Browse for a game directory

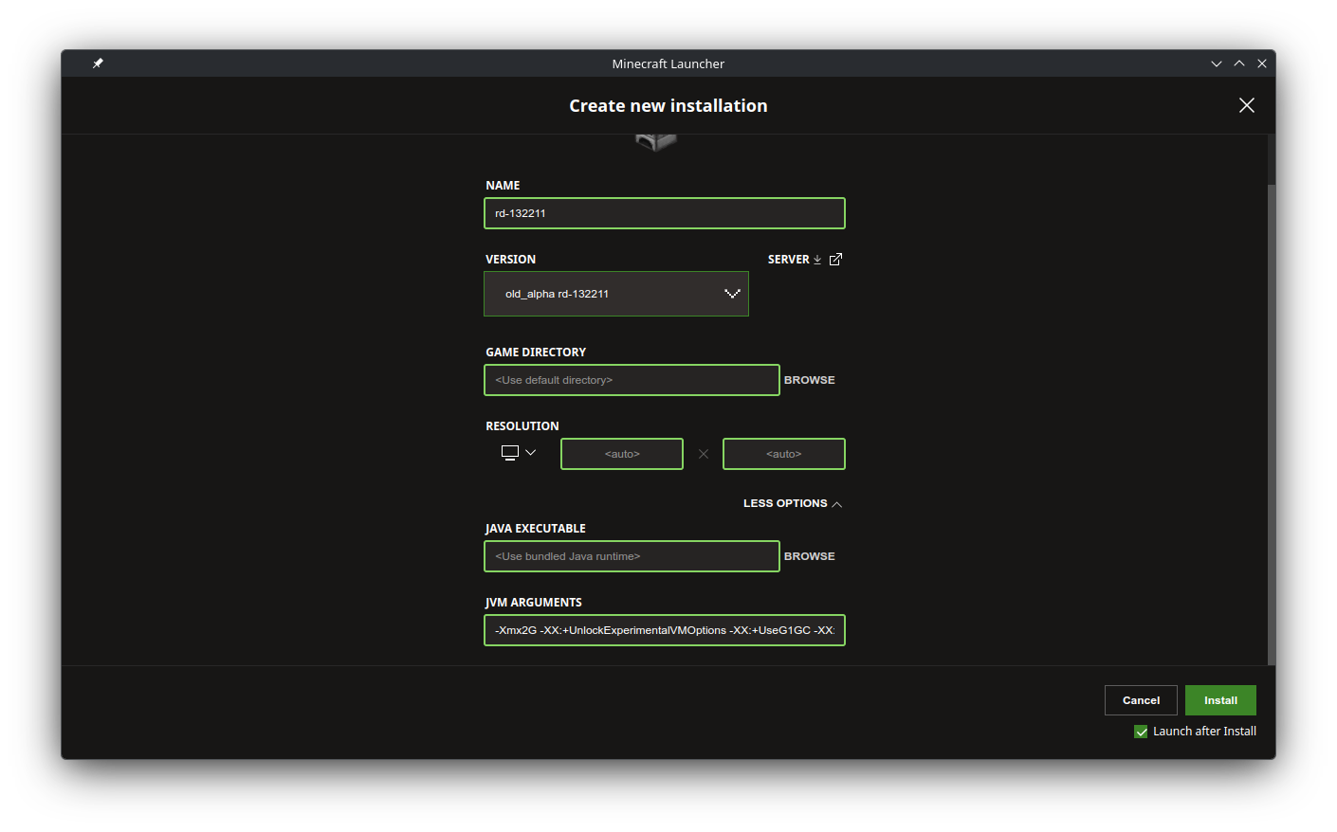pyautogui.click(x=810, y=380)
